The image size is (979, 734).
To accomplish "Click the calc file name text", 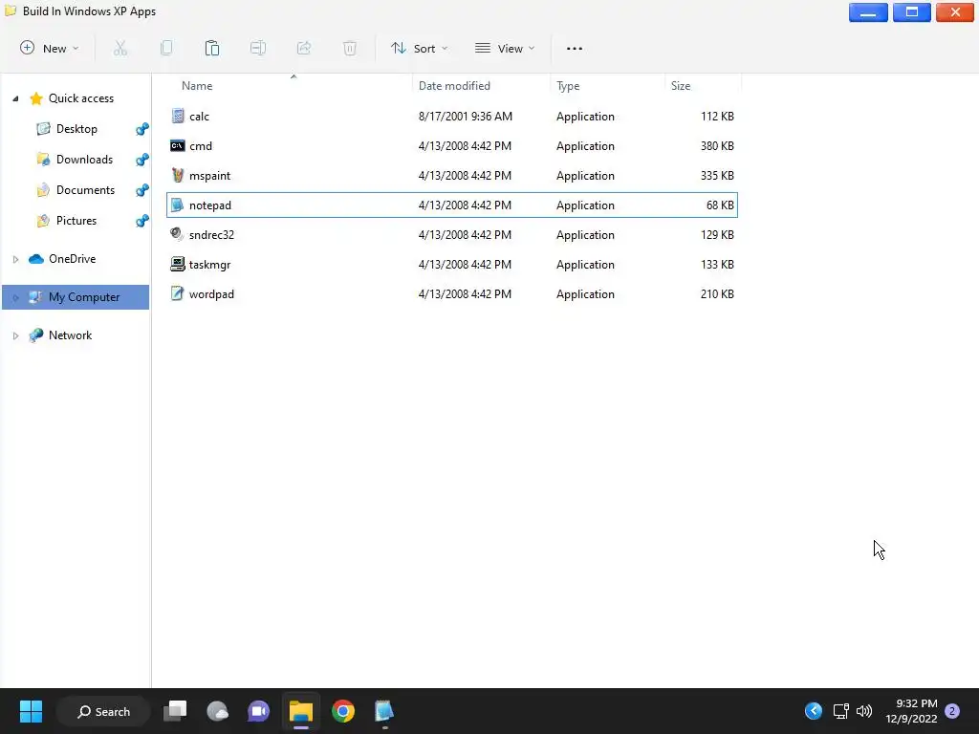I will tap(199, 116).
